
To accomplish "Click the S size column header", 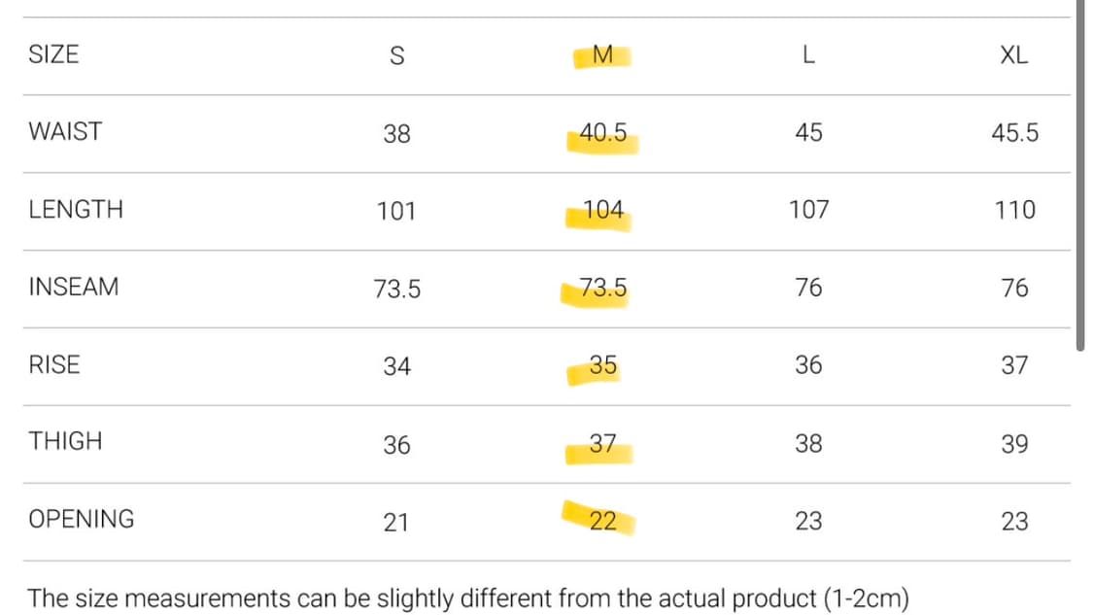I will tap(396, 56).
